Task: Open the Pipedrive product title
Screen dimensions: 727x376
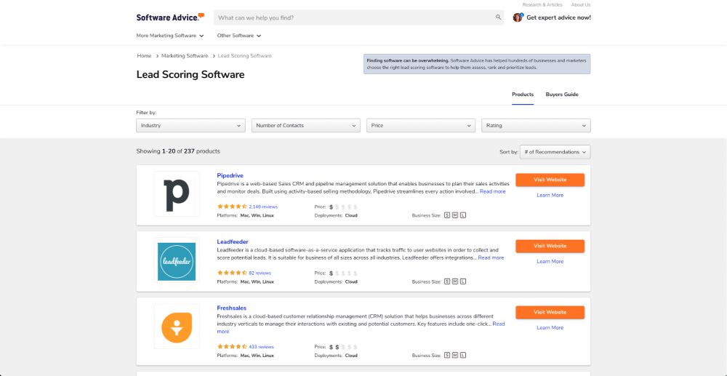Action: [x=230, y=176]
